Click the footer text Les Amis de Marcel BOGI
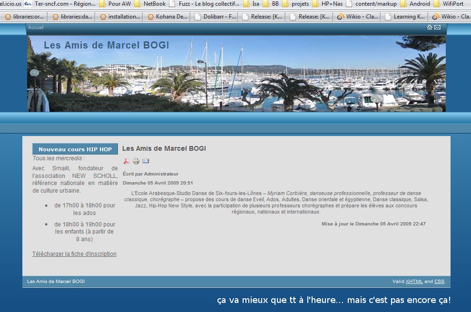The height and width of the screenshot is (312, 471). click(56, 282)
